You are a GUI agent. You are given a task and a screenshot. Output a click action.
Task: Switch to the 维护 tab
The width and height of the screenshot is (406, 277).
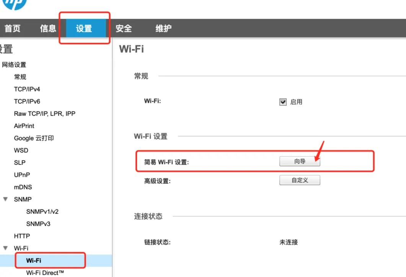click(163, 28)
